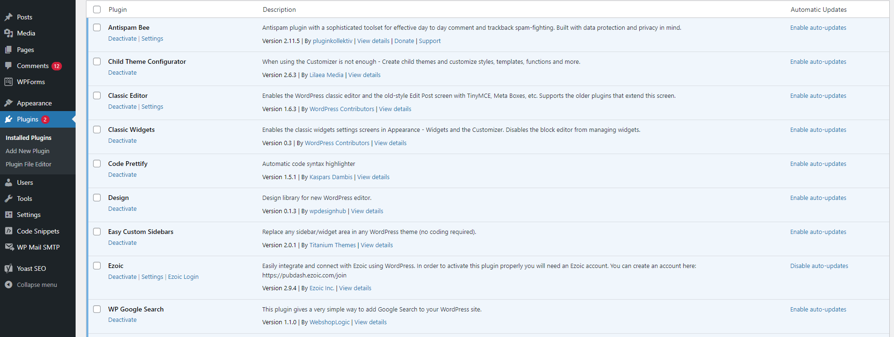Tick the Child Theme Configurator checkbox

click(x=97, y=61)
